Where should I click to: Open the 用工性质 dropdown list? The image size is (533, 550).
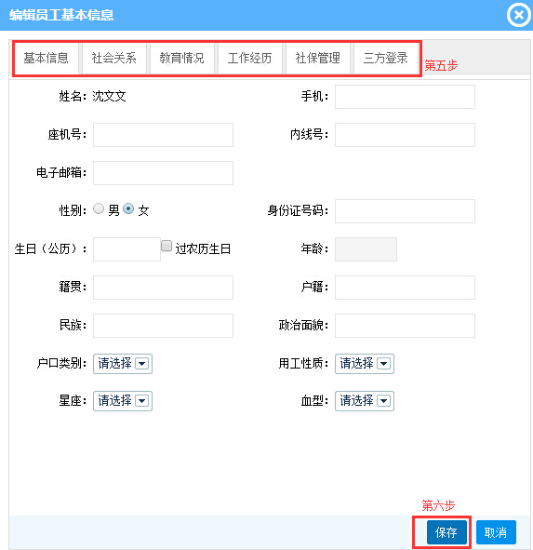(365, 364)
